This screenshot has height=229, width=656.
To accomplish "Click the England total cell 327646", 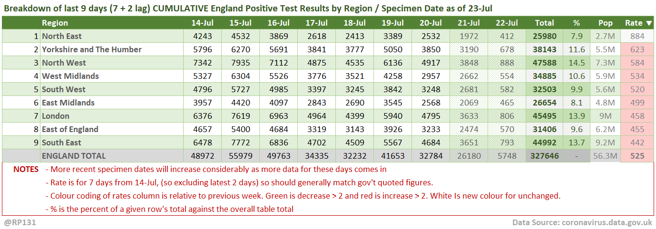I will click(544, 156).
